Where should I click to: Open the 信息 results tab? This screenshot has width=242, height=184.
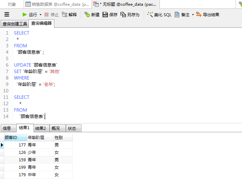pos(8,128)
